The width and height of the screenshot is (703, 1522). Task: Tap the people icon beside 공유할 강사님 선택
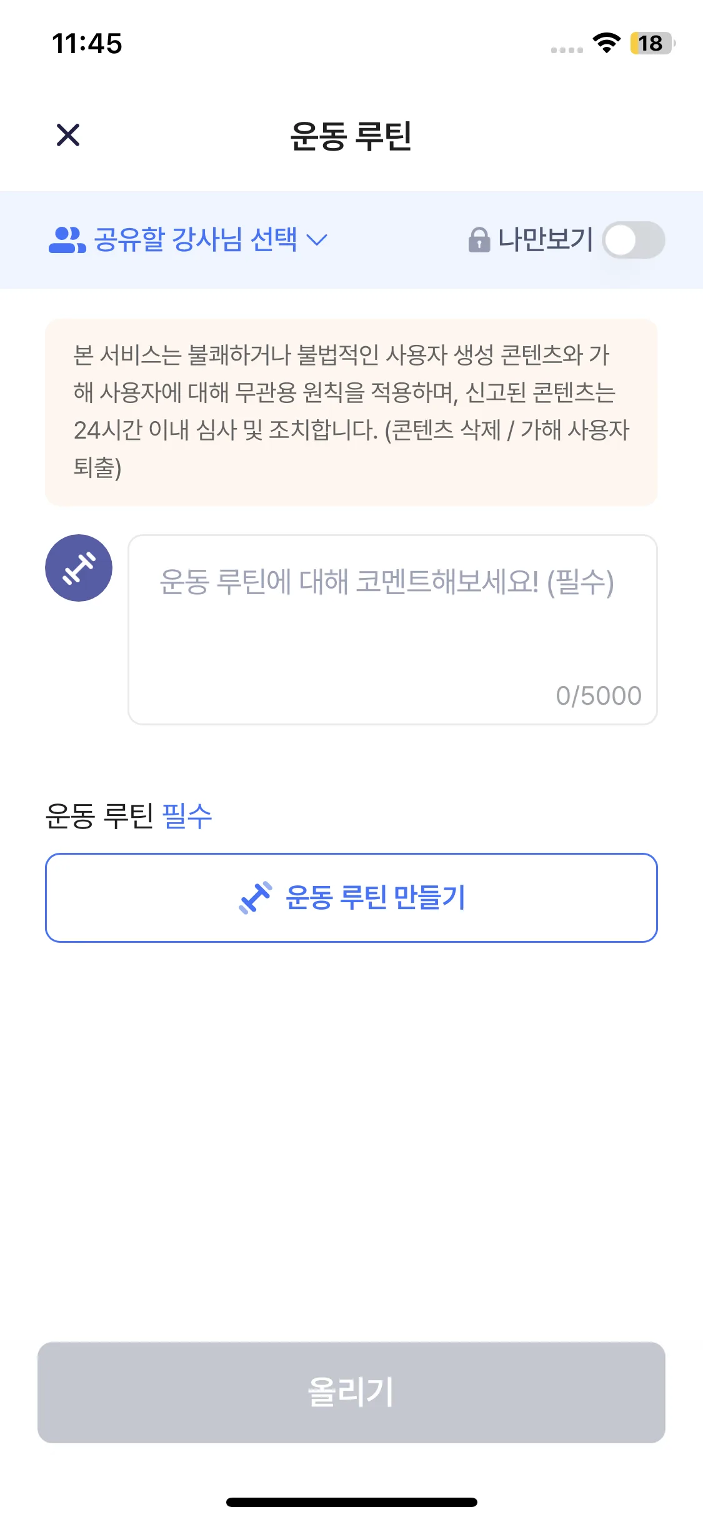pos(66,240)
